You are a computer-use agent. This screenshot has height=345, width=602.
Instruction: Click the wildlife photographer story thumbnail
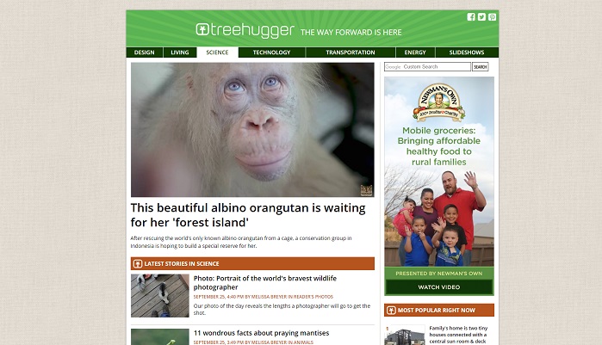159,296
